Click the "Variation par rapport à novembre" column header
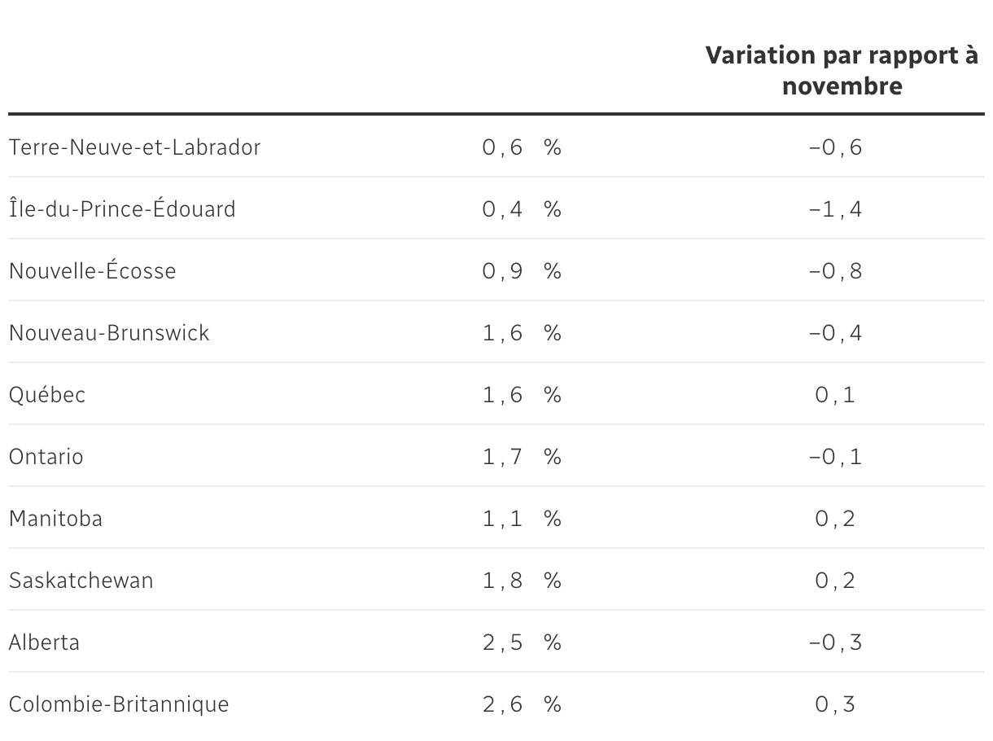 click(842, 70)
